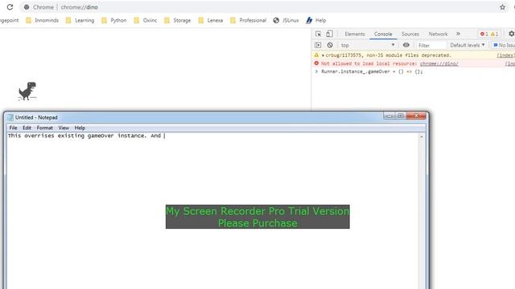This screenshot has width=515, height=289.
Task: Click the console Filter field
Action: click(x=431, y=45)
